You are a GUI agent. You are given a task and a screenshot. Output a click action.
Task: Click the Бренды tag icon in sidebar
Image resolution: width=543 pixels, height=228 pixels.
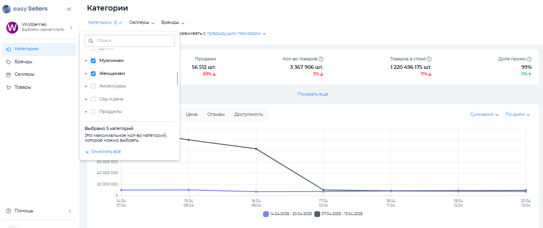pos(9,62)
